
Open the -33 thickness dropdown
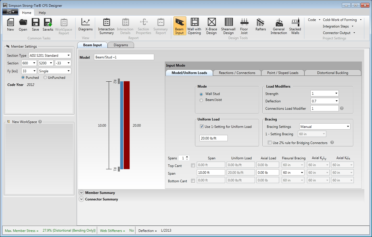63,63
